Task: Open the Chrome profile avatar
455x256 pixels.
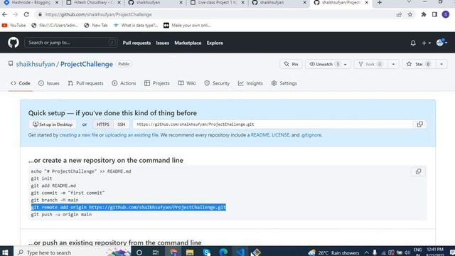Action: [x=446, y=14]
